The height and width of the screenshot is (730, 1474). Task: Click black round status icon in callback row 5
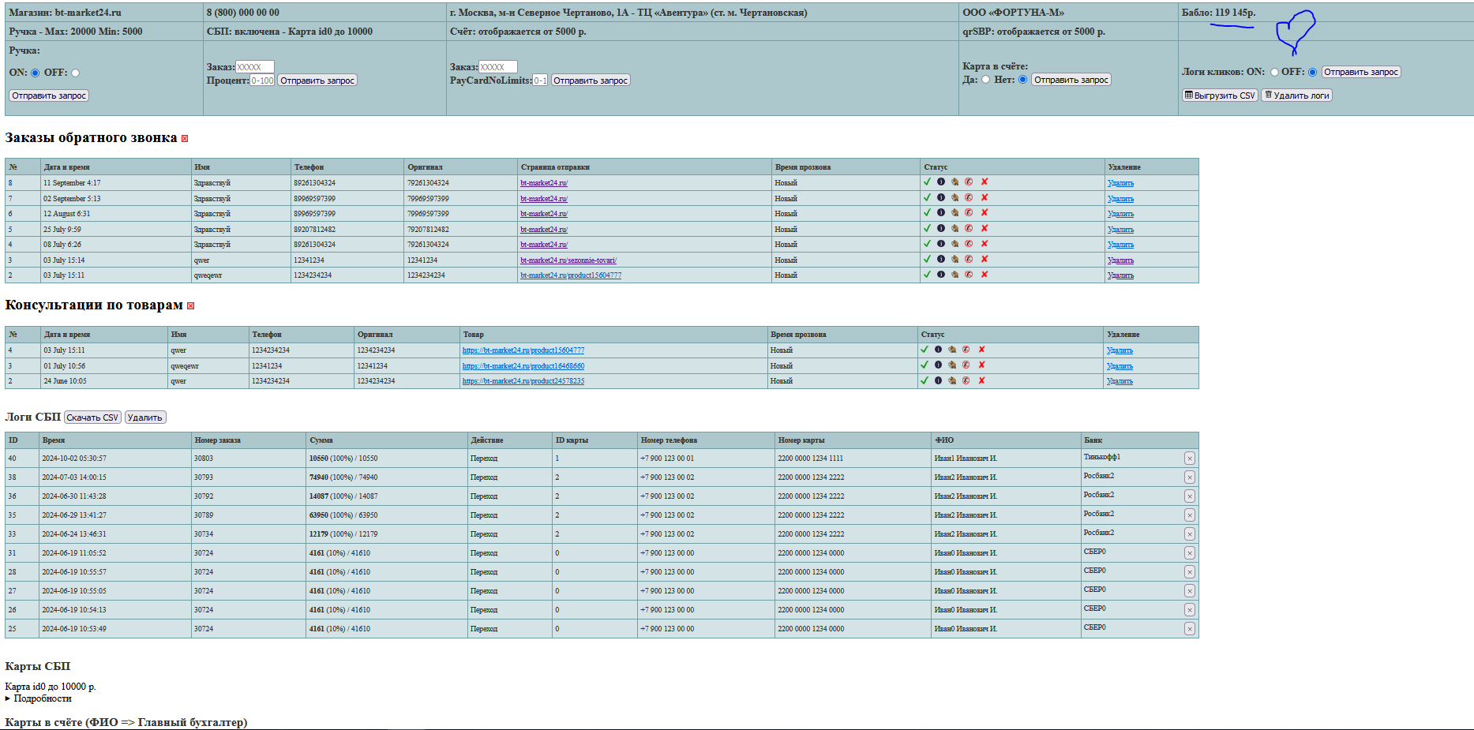coord(941,228)
